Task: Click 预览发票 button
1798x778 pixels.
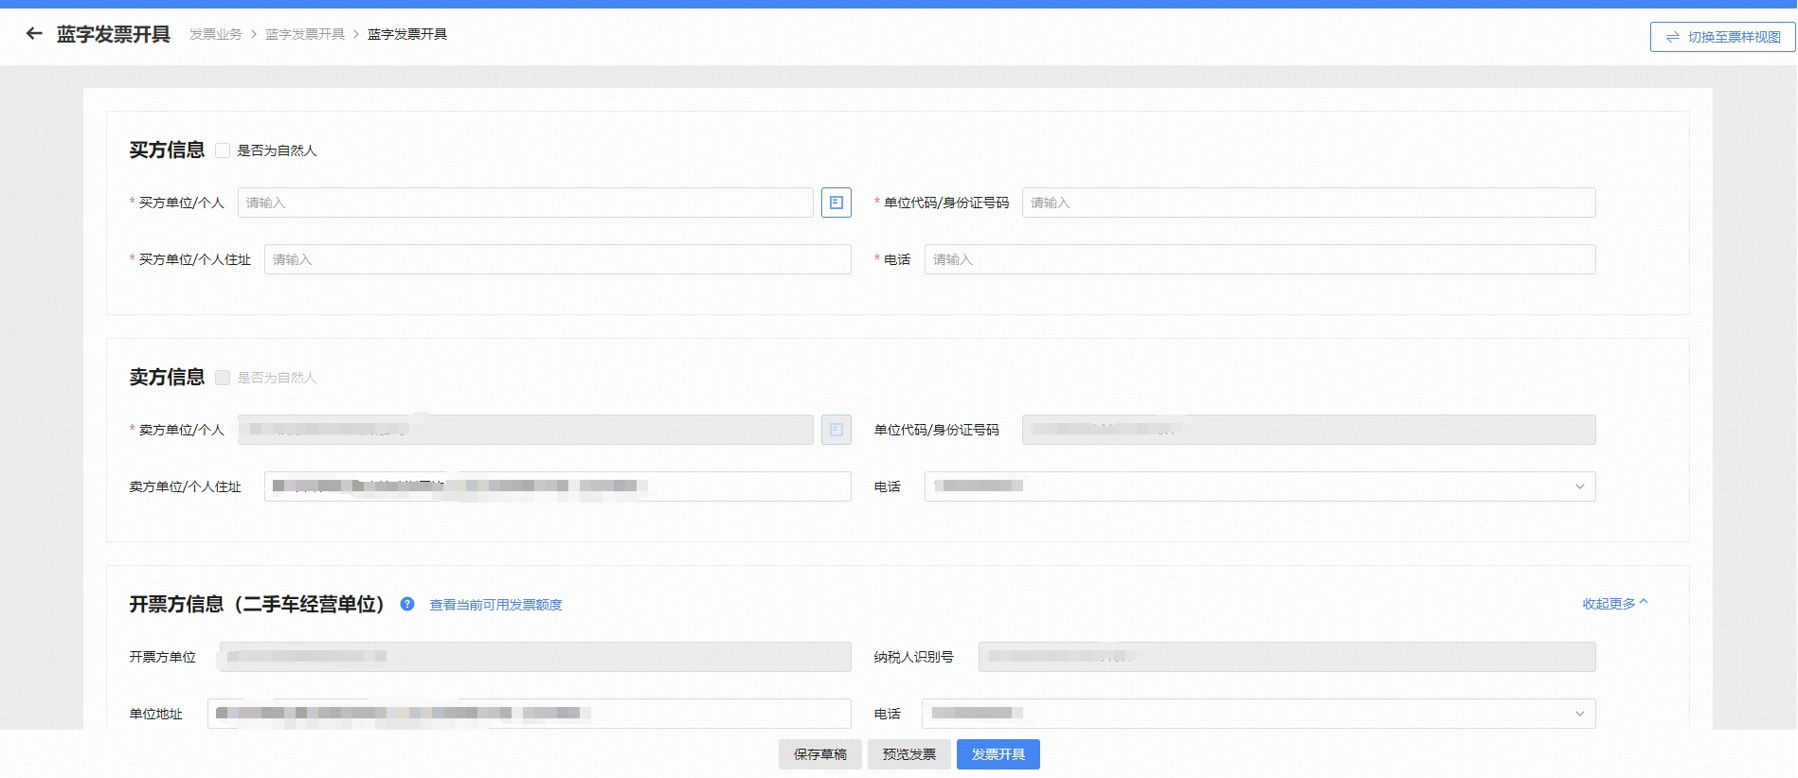Action: 908,754
